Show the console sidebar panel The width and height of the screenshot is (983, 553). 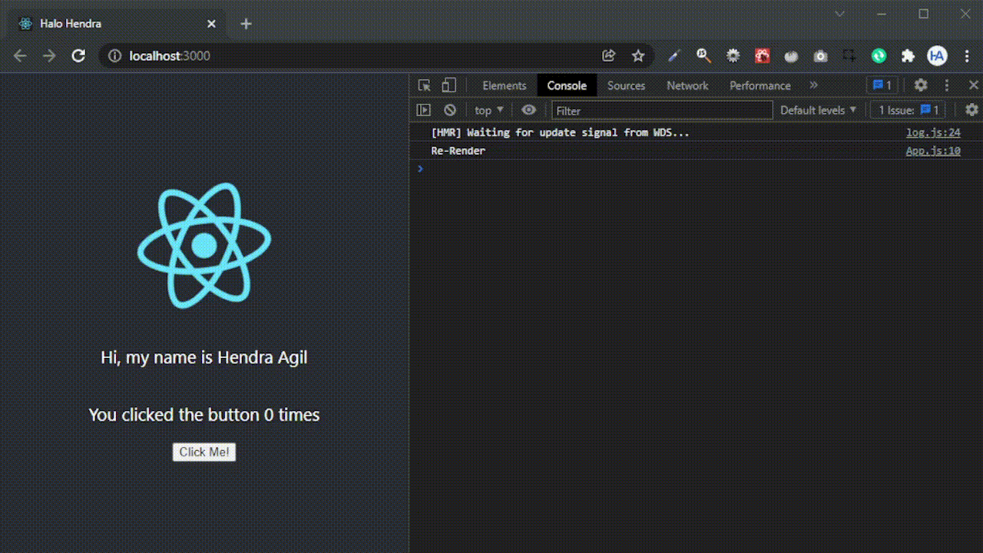[423, 110]
